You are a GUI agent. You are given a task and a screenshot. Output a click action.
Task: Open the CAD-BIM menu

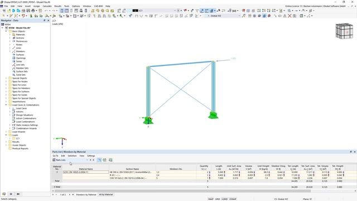(x=98, y=6)
